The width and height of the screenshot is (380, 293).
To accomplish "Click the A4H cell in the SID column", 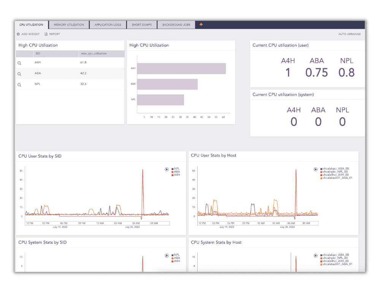I will (x=38, y=63).
